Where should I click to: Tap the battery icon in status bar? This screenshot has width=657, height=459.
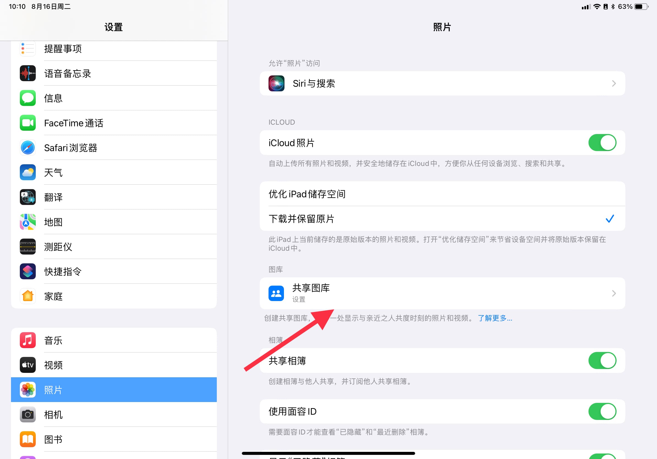[641, 7]
